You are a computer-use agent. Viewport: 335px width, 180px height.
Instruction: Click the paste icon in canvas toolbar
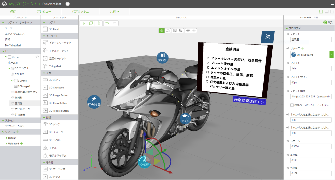[x=98, y=23]
